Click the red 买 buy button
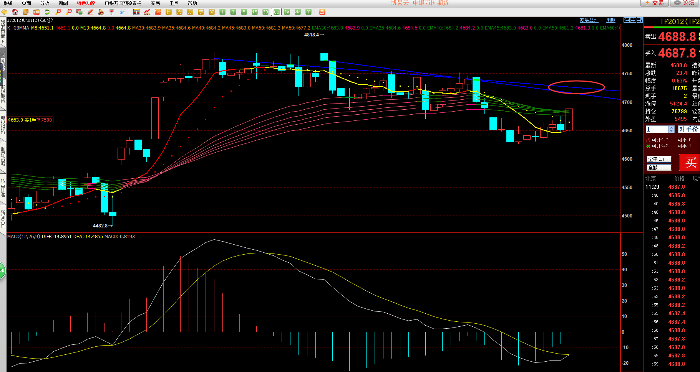The width and height of the screenshot is (700, 372). (690, 163)
